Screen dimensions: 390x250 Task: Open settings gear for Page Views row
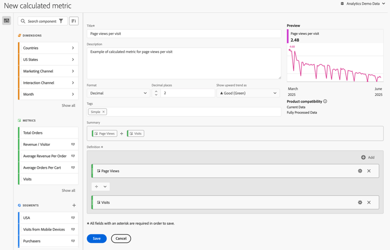[360, 171]
